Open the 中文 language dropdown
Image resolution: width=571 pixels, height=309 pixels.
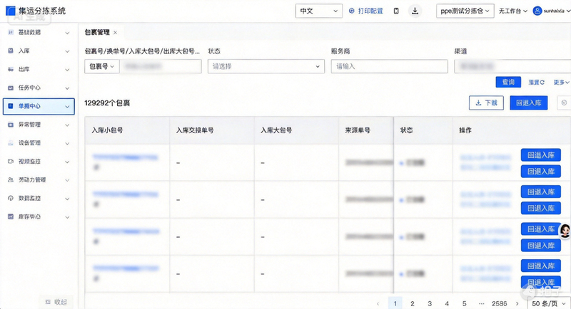(x=319, y=11)
